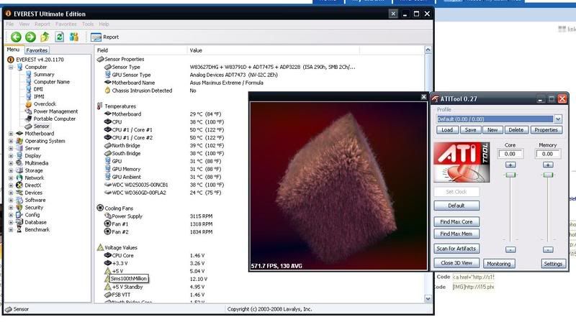Viewport: 576px width, 322px height.
Task: Click the plus button above Memory slider
Action: point(548,165)
